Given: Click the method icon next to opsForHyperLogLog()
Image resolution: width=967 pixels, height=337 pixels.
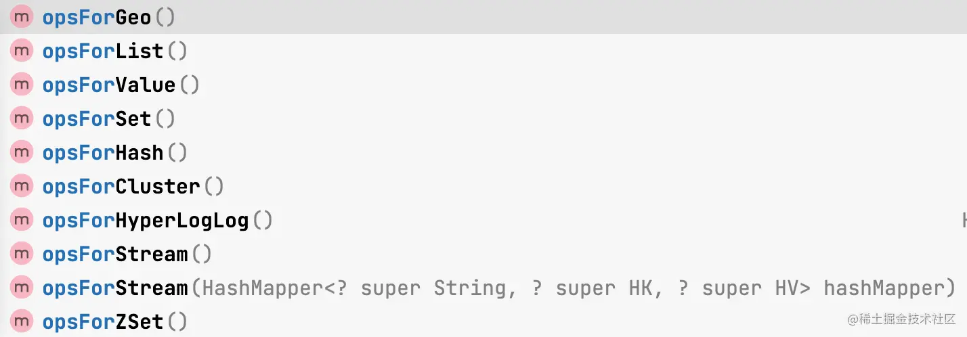Looking at the screenshot, I should pyautogui.click(x=22, y=220).
